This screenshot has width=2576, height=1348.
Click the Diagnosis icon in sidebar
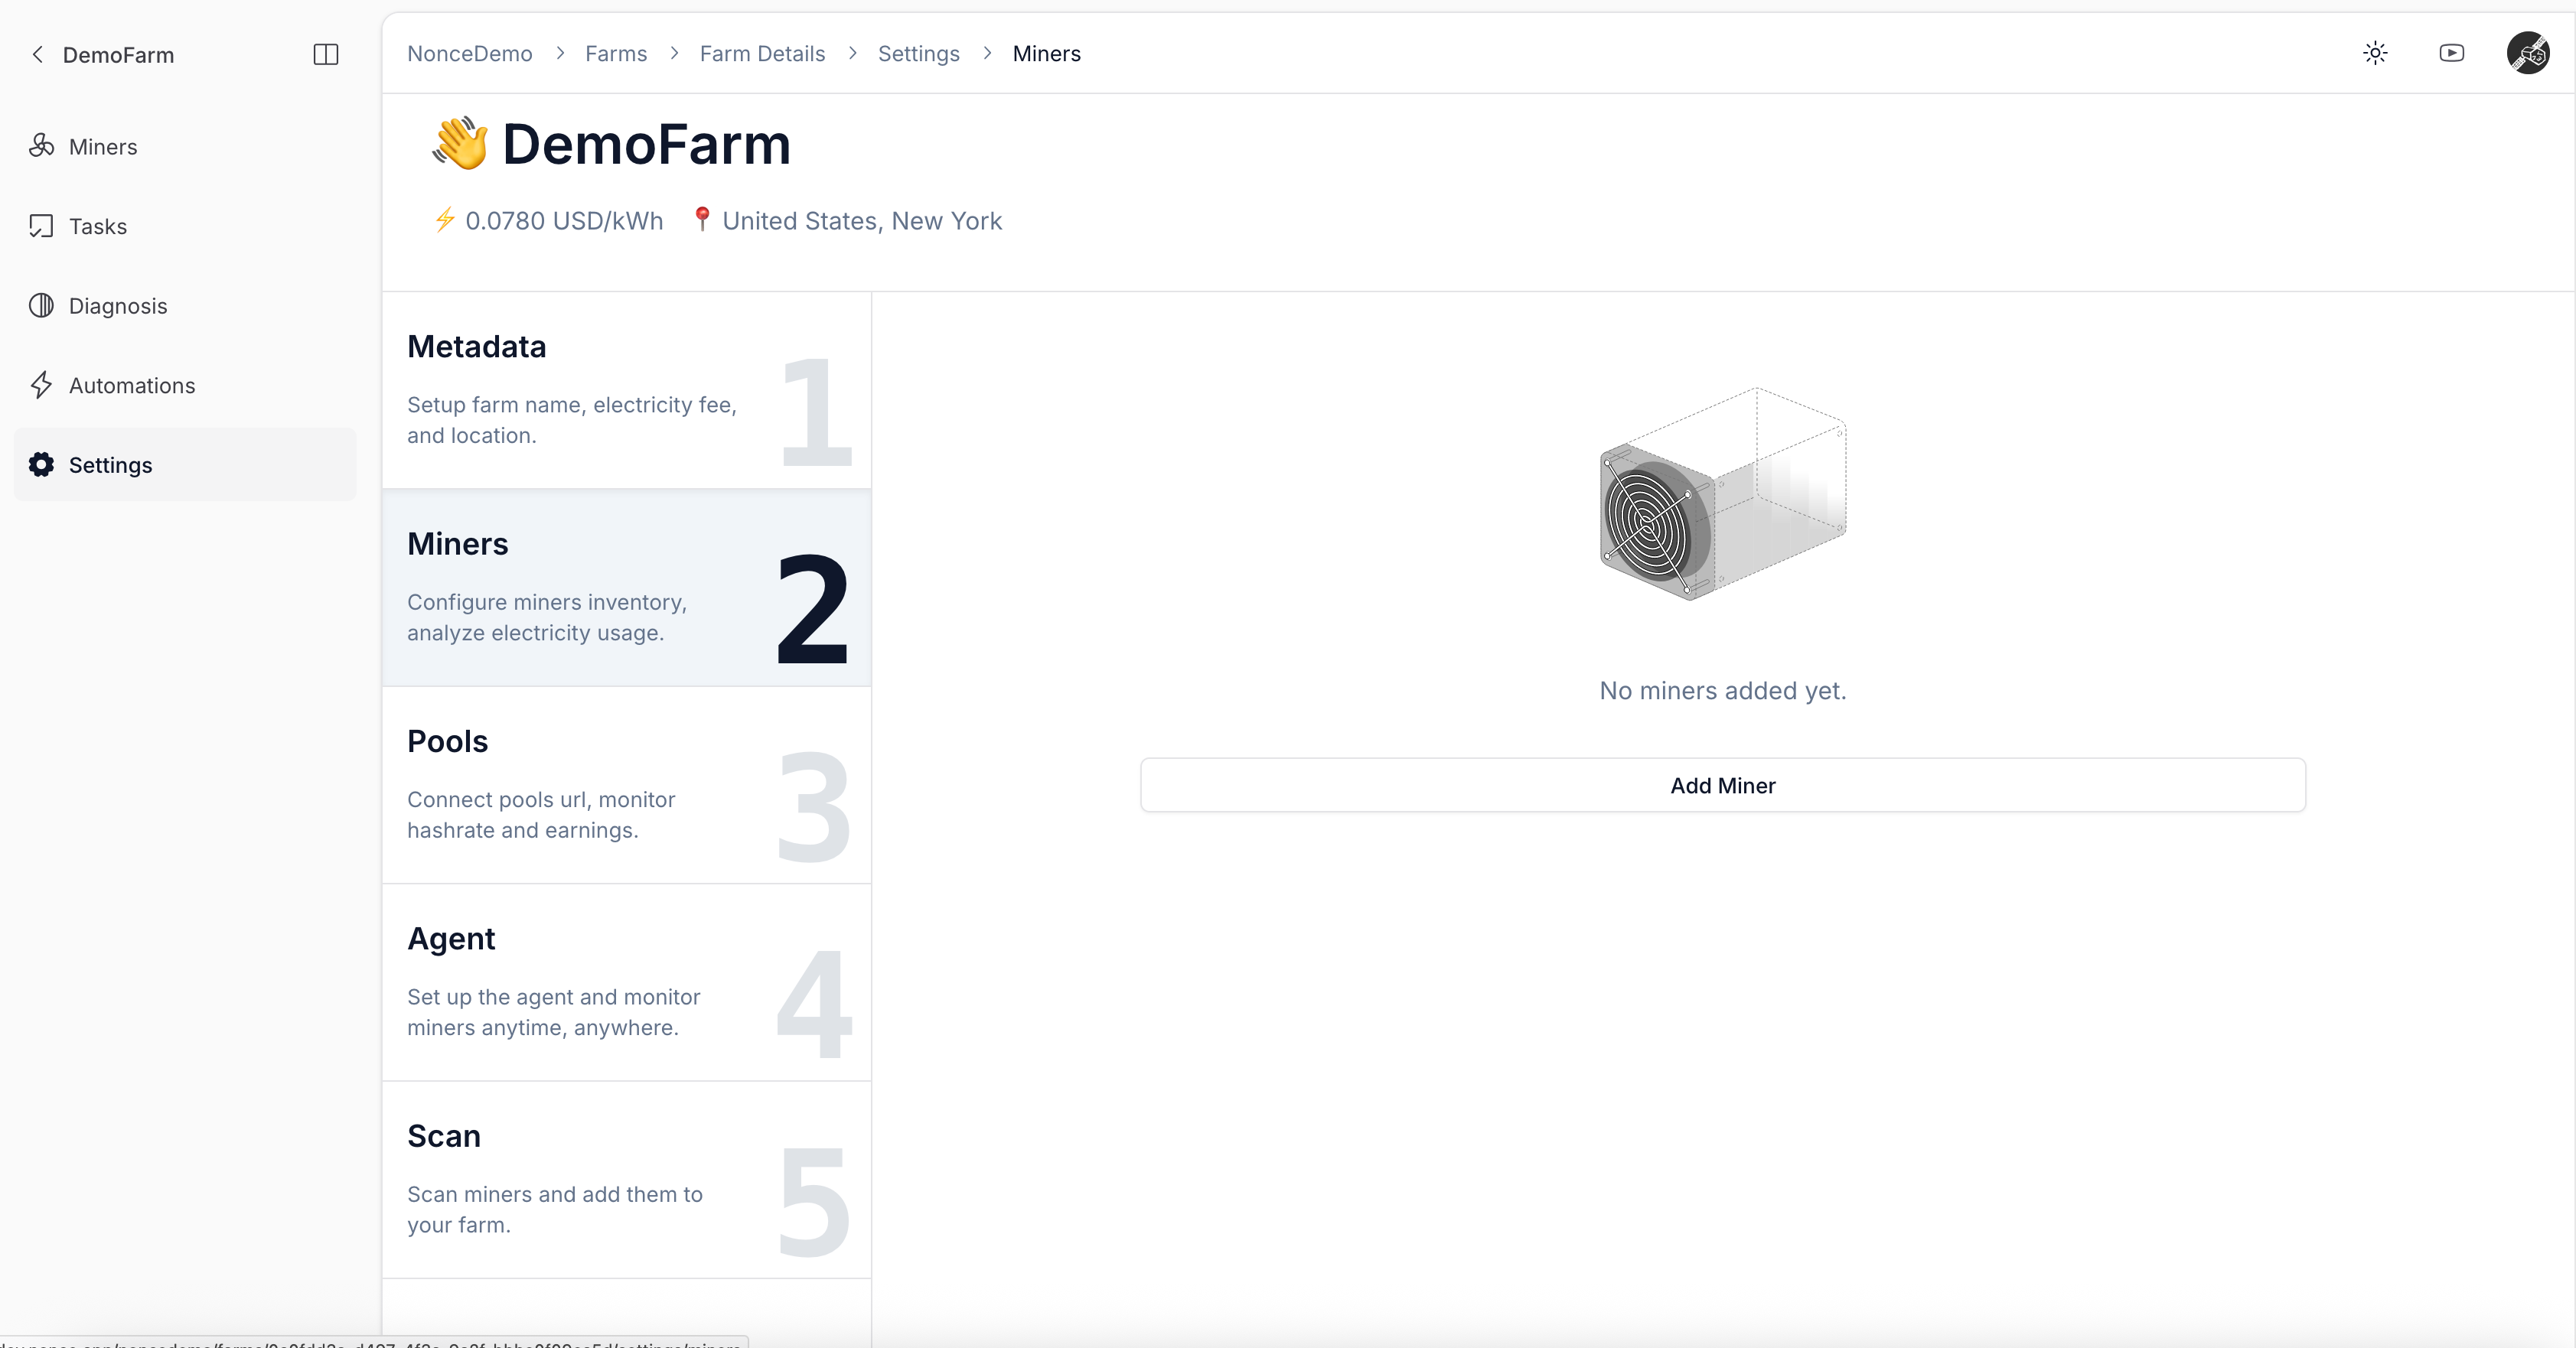pos(41,305)
